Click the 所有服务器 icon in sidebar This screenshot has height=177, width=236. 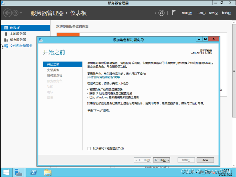(6, 40)
